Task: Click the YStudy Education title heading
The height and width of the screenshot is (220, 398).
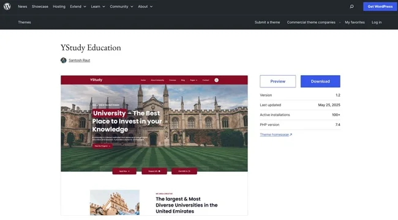Action: 91,48
